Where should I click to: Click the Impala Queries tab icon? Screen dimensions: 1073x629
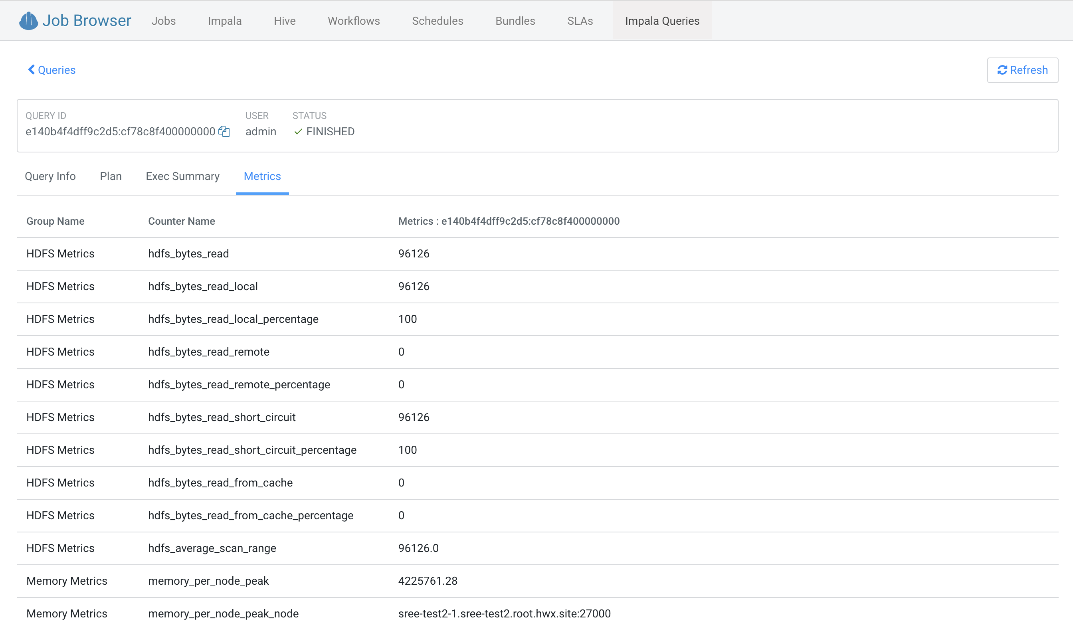(x=663, y=21)
